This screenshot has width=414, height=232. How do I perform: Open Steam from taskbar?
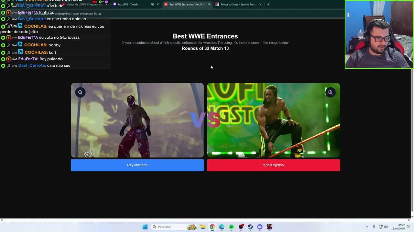coord(250,227)
